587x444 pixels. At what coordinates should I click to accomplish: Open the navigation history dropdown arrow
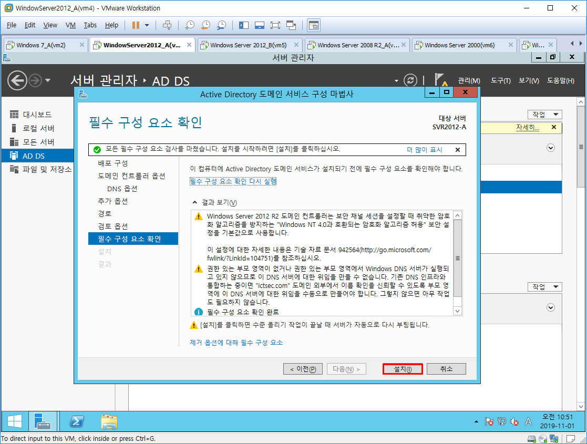[x=47, y=80]
